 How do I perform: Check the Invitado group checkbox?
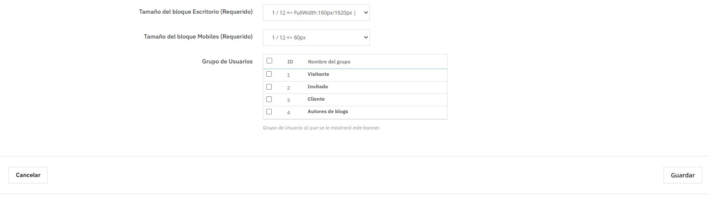pos(269,87)
